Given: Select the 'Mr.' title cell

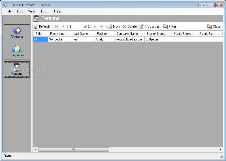Looking at the screenshot, I should [41, 39].
